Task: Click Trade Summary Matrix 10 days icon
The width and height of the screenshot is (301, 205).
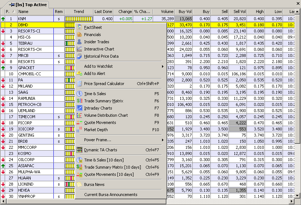Action: click(79, 167)
